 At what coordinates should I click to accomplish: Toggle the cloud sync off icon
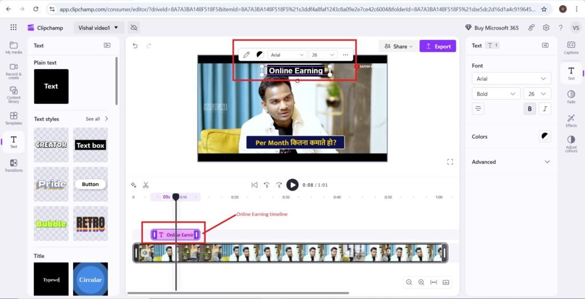click(134, 27)
